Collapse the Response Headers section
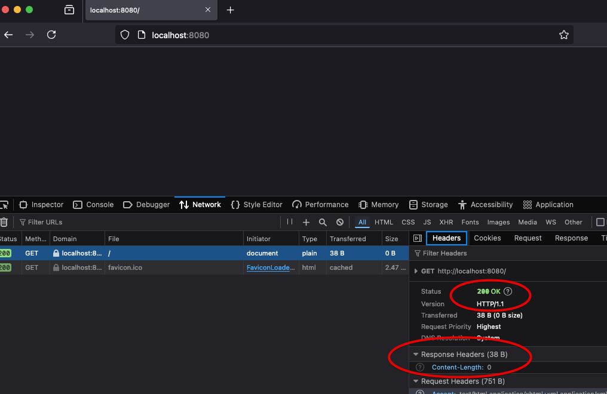The width and height of the screenshot is (607, 394). tap(416, 355)
